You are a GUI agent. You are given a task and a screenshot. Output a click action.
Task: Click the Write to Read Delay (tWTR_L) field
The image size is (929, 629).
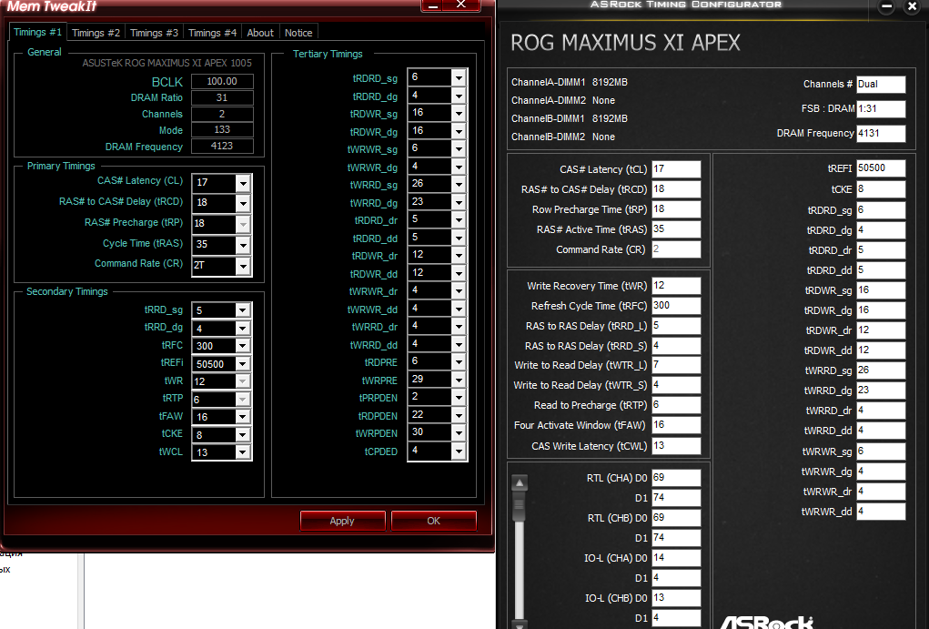[x=676, y=365]
